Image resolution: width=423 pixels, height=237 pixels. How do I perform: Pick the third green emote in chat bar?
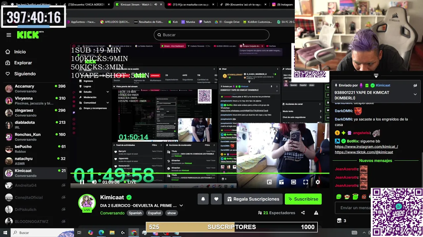point(355,197)
